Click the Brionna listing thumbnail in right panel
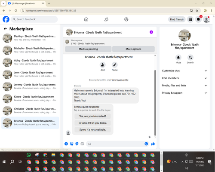215x172 pixels. [x=184, y=36]
